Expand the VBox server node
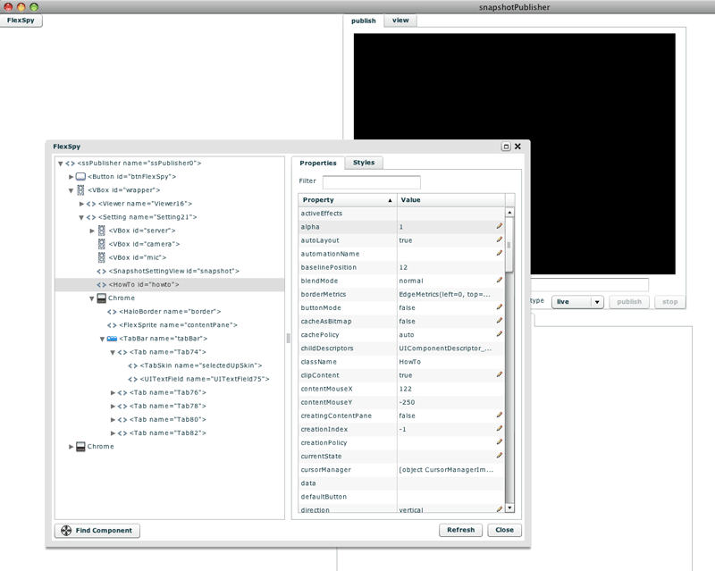The image size is (715, 571). 92,231
